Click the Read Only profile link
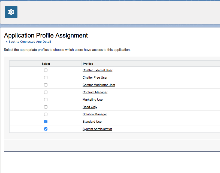The image size is (220, 173). [x=90, y=107]
